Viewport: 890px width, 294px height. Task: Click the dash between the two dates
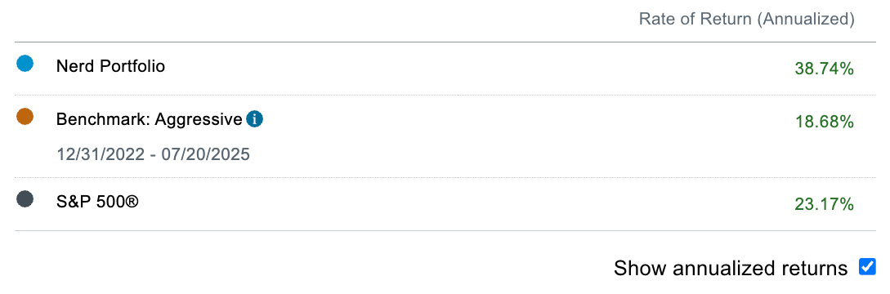click(x=154, y=155)
